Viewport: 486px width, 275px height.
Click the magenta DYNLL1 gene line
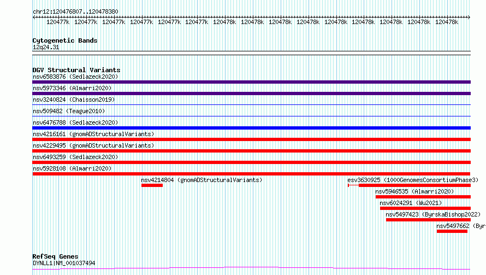pyautogui.click(x=251, y=268)
